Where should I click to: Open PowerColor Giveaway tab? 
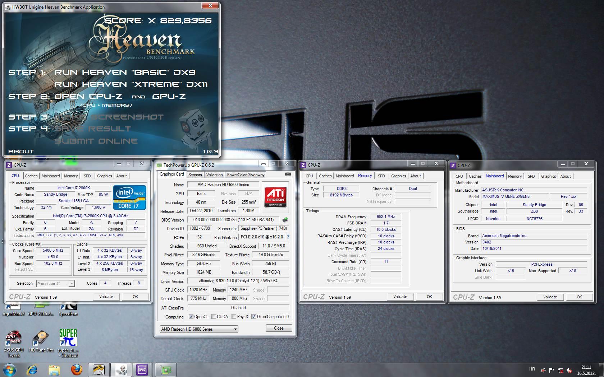(246, 175)
